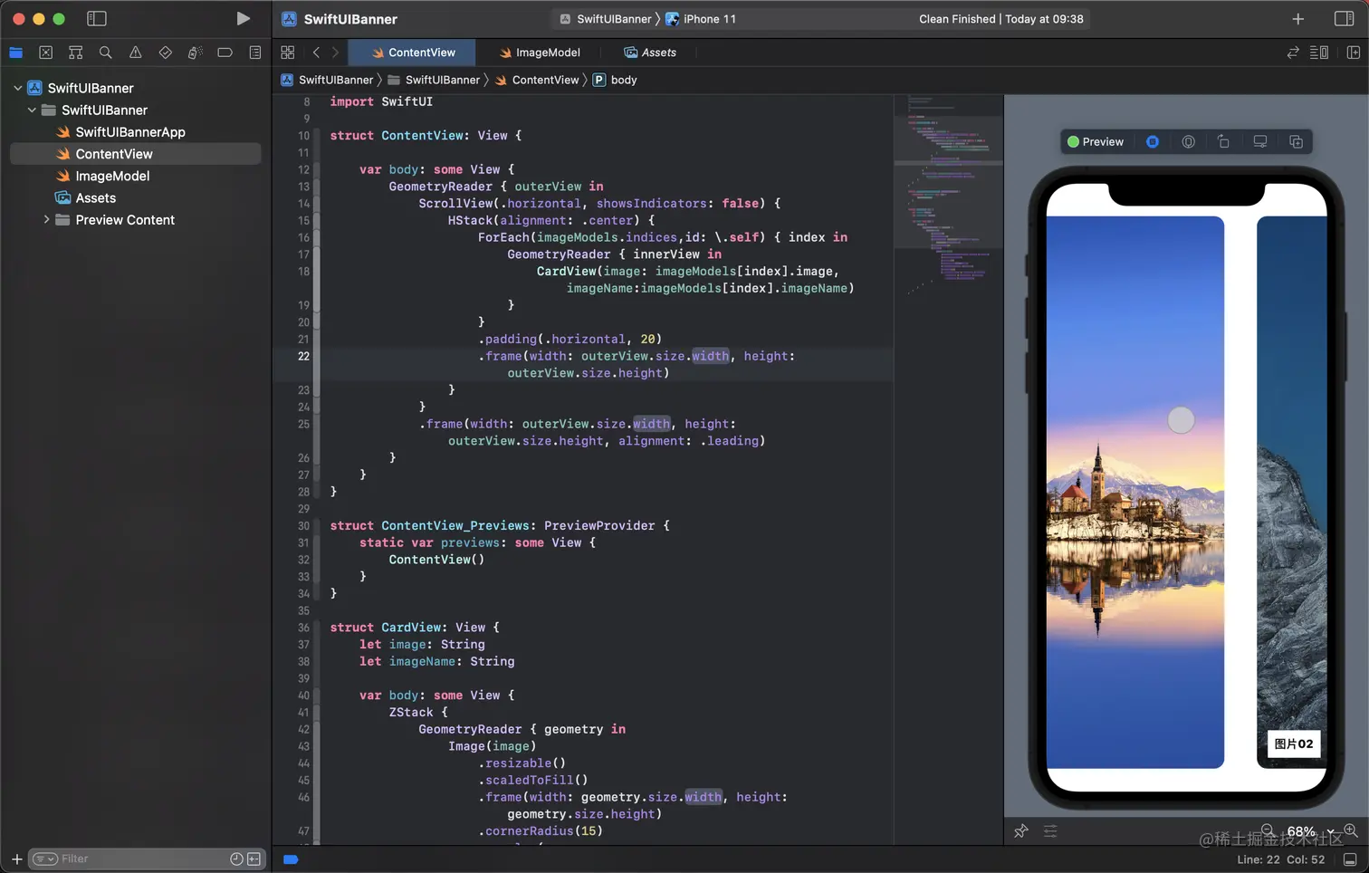Open the Project navigator folder icon
The height and width of the screenshot is (873, 1369).
point(15,53)
